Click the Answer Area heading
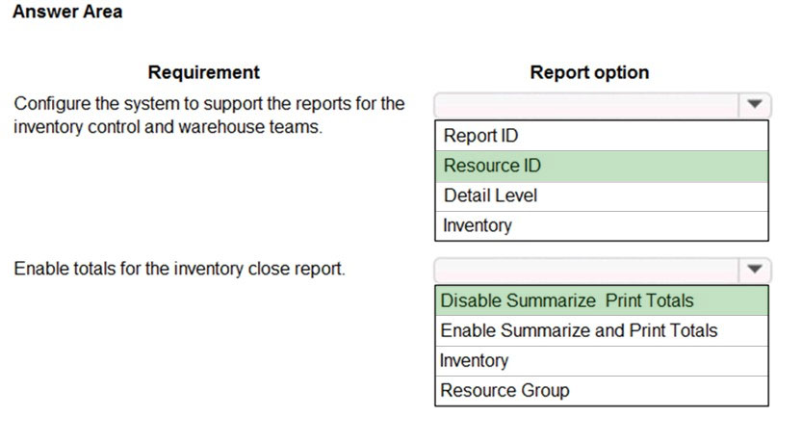The width and height of the screenshot is (802, 442). (67, 12)
